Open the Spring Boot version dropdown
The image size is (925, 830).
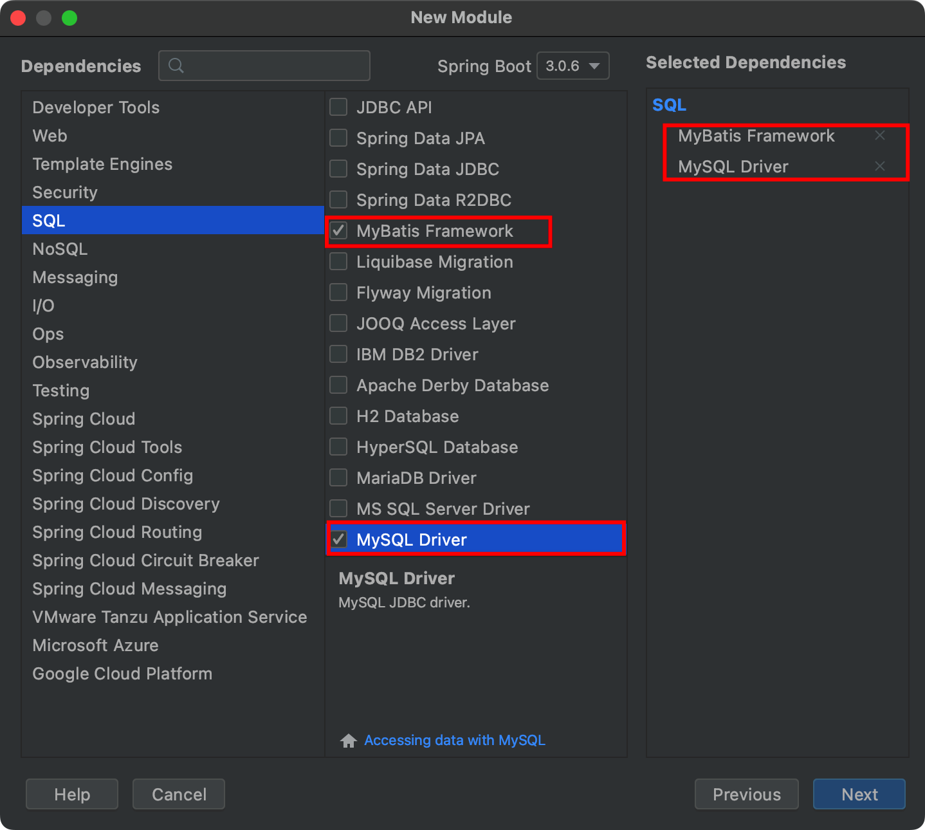coord(572,66)
